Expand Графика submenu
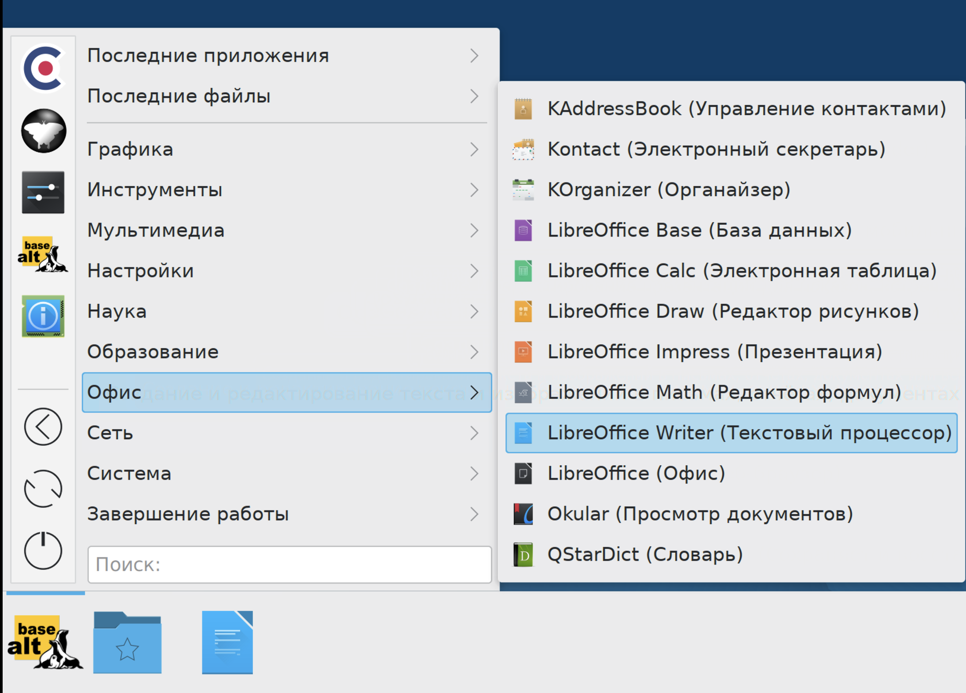Screen dimensions: 966x693 coord(288,150)
